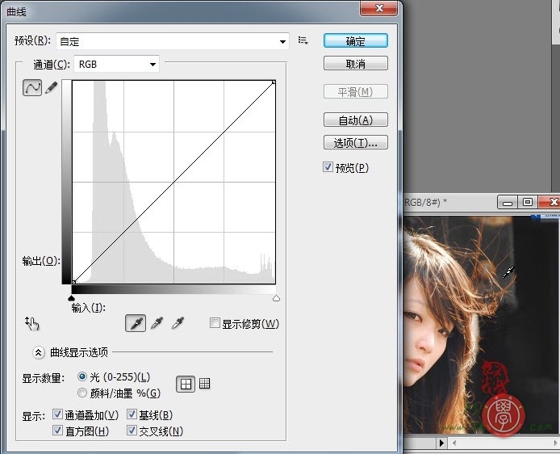Click the curve's top-right endpoint
560x454 pixels.
click(x=274, y=82)
